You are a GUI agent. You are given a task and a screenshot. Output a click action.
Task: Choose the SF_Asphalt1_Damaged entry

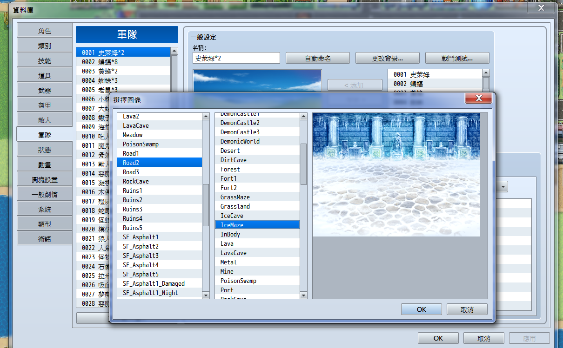[x=160, y=283]
